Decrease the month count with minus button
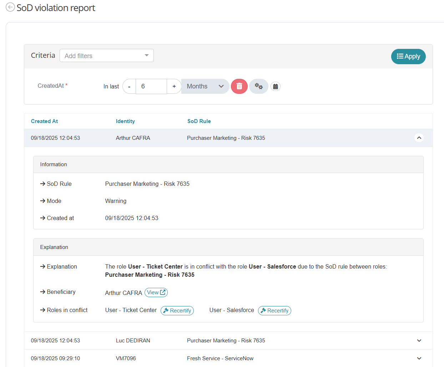This screenshot has width=444, height=367. pyautogui.click(x=129, y=86)
